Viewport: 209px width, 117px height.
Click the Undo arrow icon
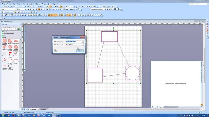click(39, 6)
